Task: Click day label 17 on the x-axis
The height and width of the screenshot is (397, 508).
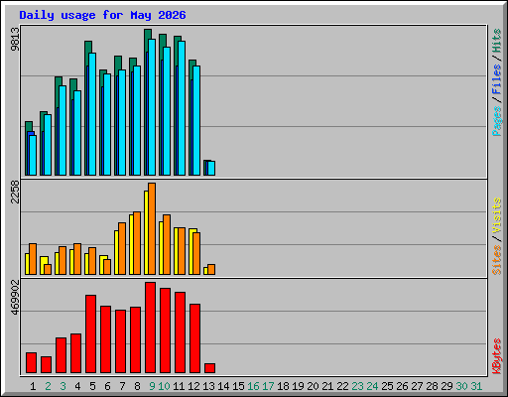Action: click(x=268, y=386)
